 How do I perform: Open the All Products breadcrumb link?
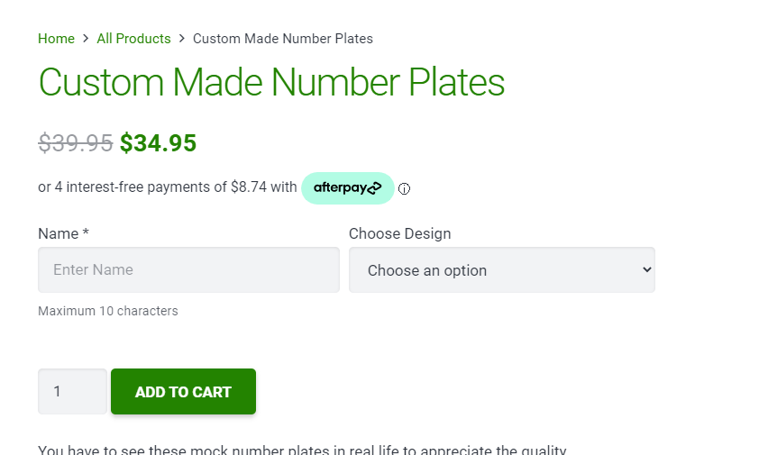click(133, 39)
